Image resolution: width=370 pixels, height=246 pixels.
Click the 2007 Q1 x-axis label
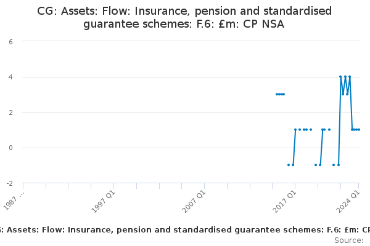click(194, 202)
